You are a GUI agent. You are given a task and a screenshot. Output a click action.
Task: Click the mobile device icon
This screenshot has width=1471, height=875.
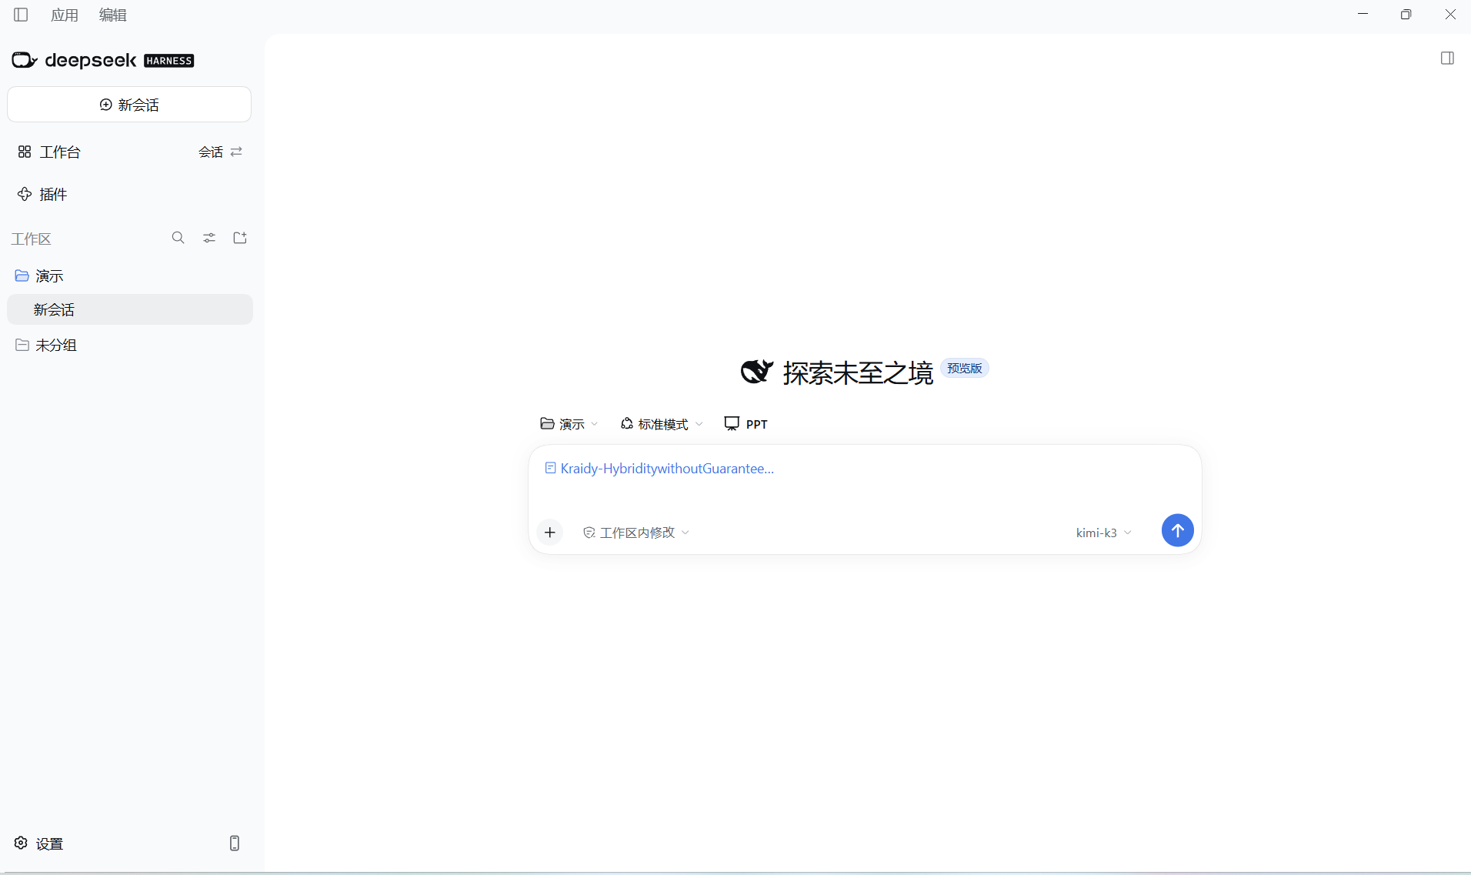pyautogui.click(x=235, y=843)
